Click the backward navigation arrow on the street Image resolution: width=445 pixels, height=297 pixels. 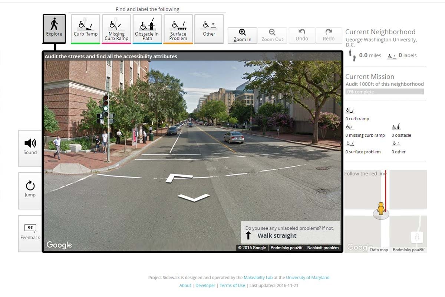[x=194, y=197]
